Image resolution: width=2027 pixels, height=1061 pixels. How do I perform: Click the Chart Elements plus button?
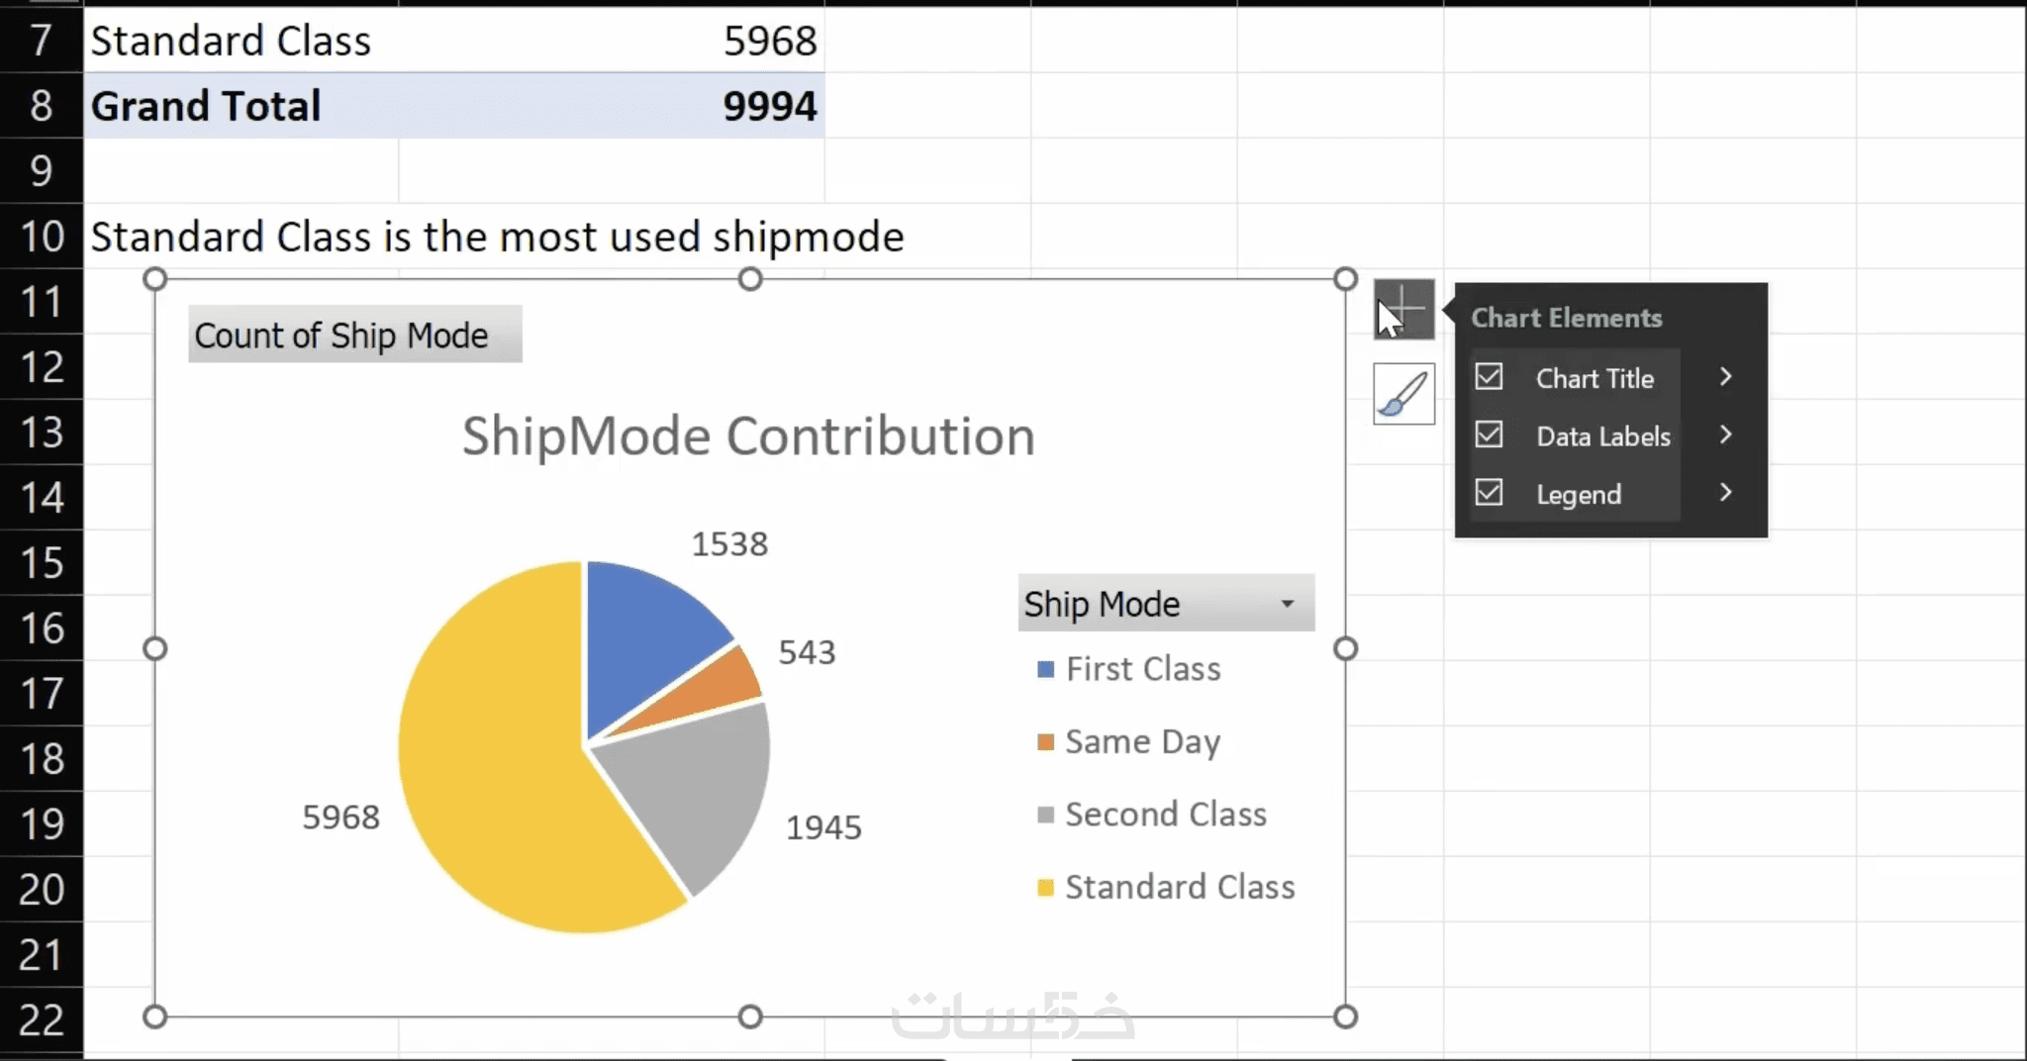coord(1403,309)
